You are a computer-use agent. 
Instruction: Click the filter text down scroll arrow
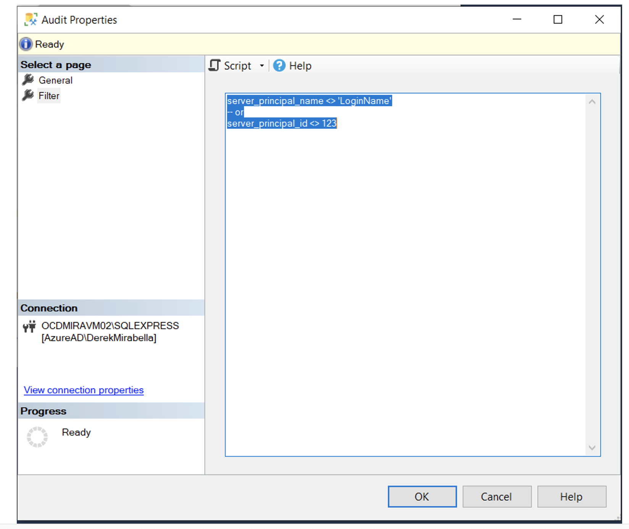[x=592, y=448]
